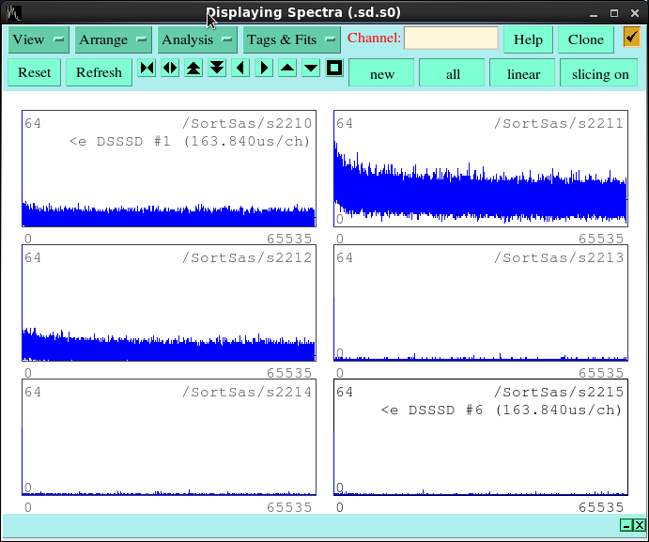Toggle the 'linear' scale button
This screenshot has width=649, height=542.
click(x=523, y=74)
